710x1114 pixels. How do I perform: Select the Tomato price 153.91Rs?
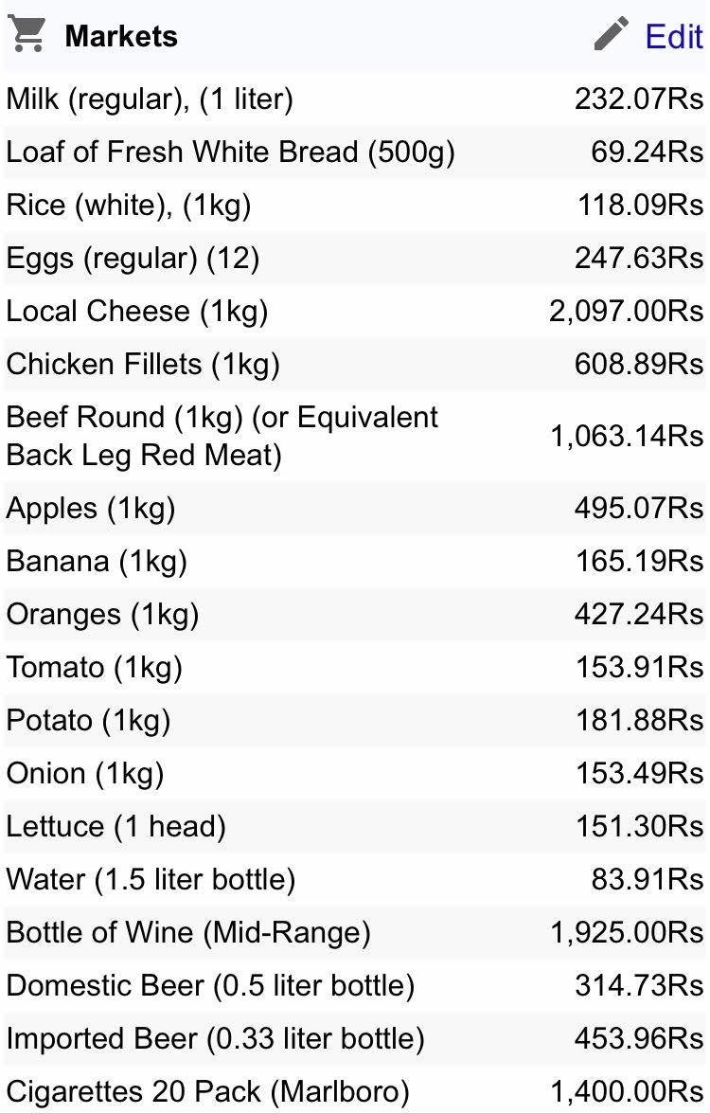(640, 667)
